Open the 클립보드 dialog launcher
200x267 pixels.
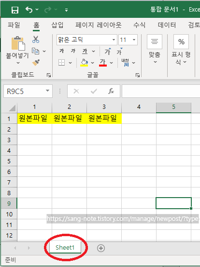pos(49,75)
